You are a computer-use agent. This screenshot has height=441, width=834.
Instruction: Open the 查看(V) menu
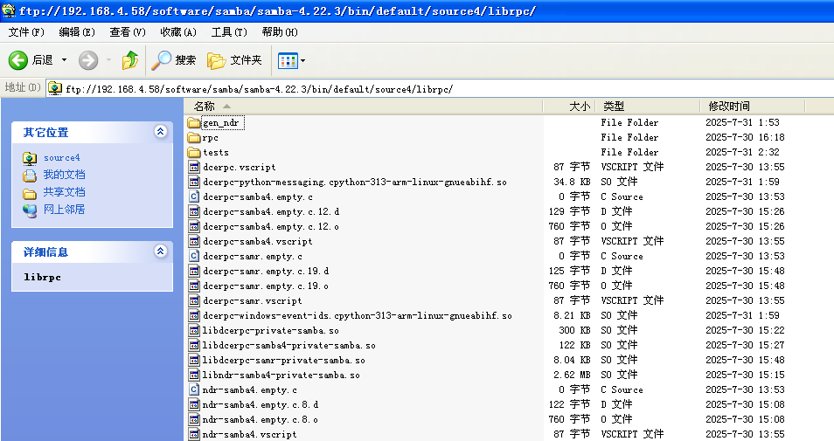(x=127, y=32)
